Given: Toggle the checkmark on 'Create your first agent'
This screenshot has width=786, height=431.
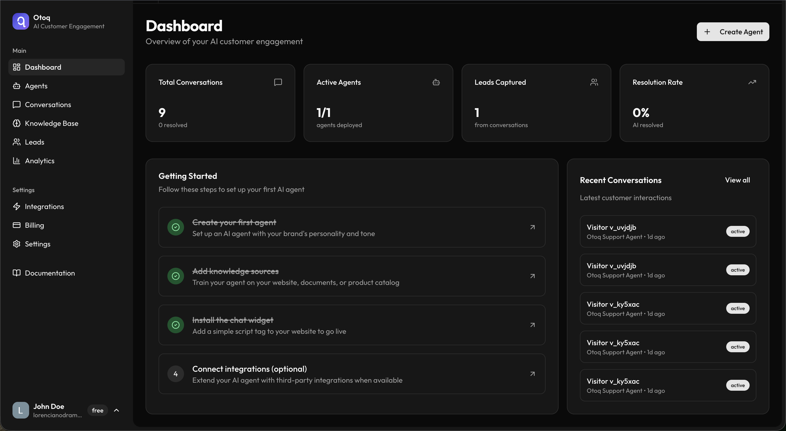Looking at the screenshot, I should coord(175,227).
